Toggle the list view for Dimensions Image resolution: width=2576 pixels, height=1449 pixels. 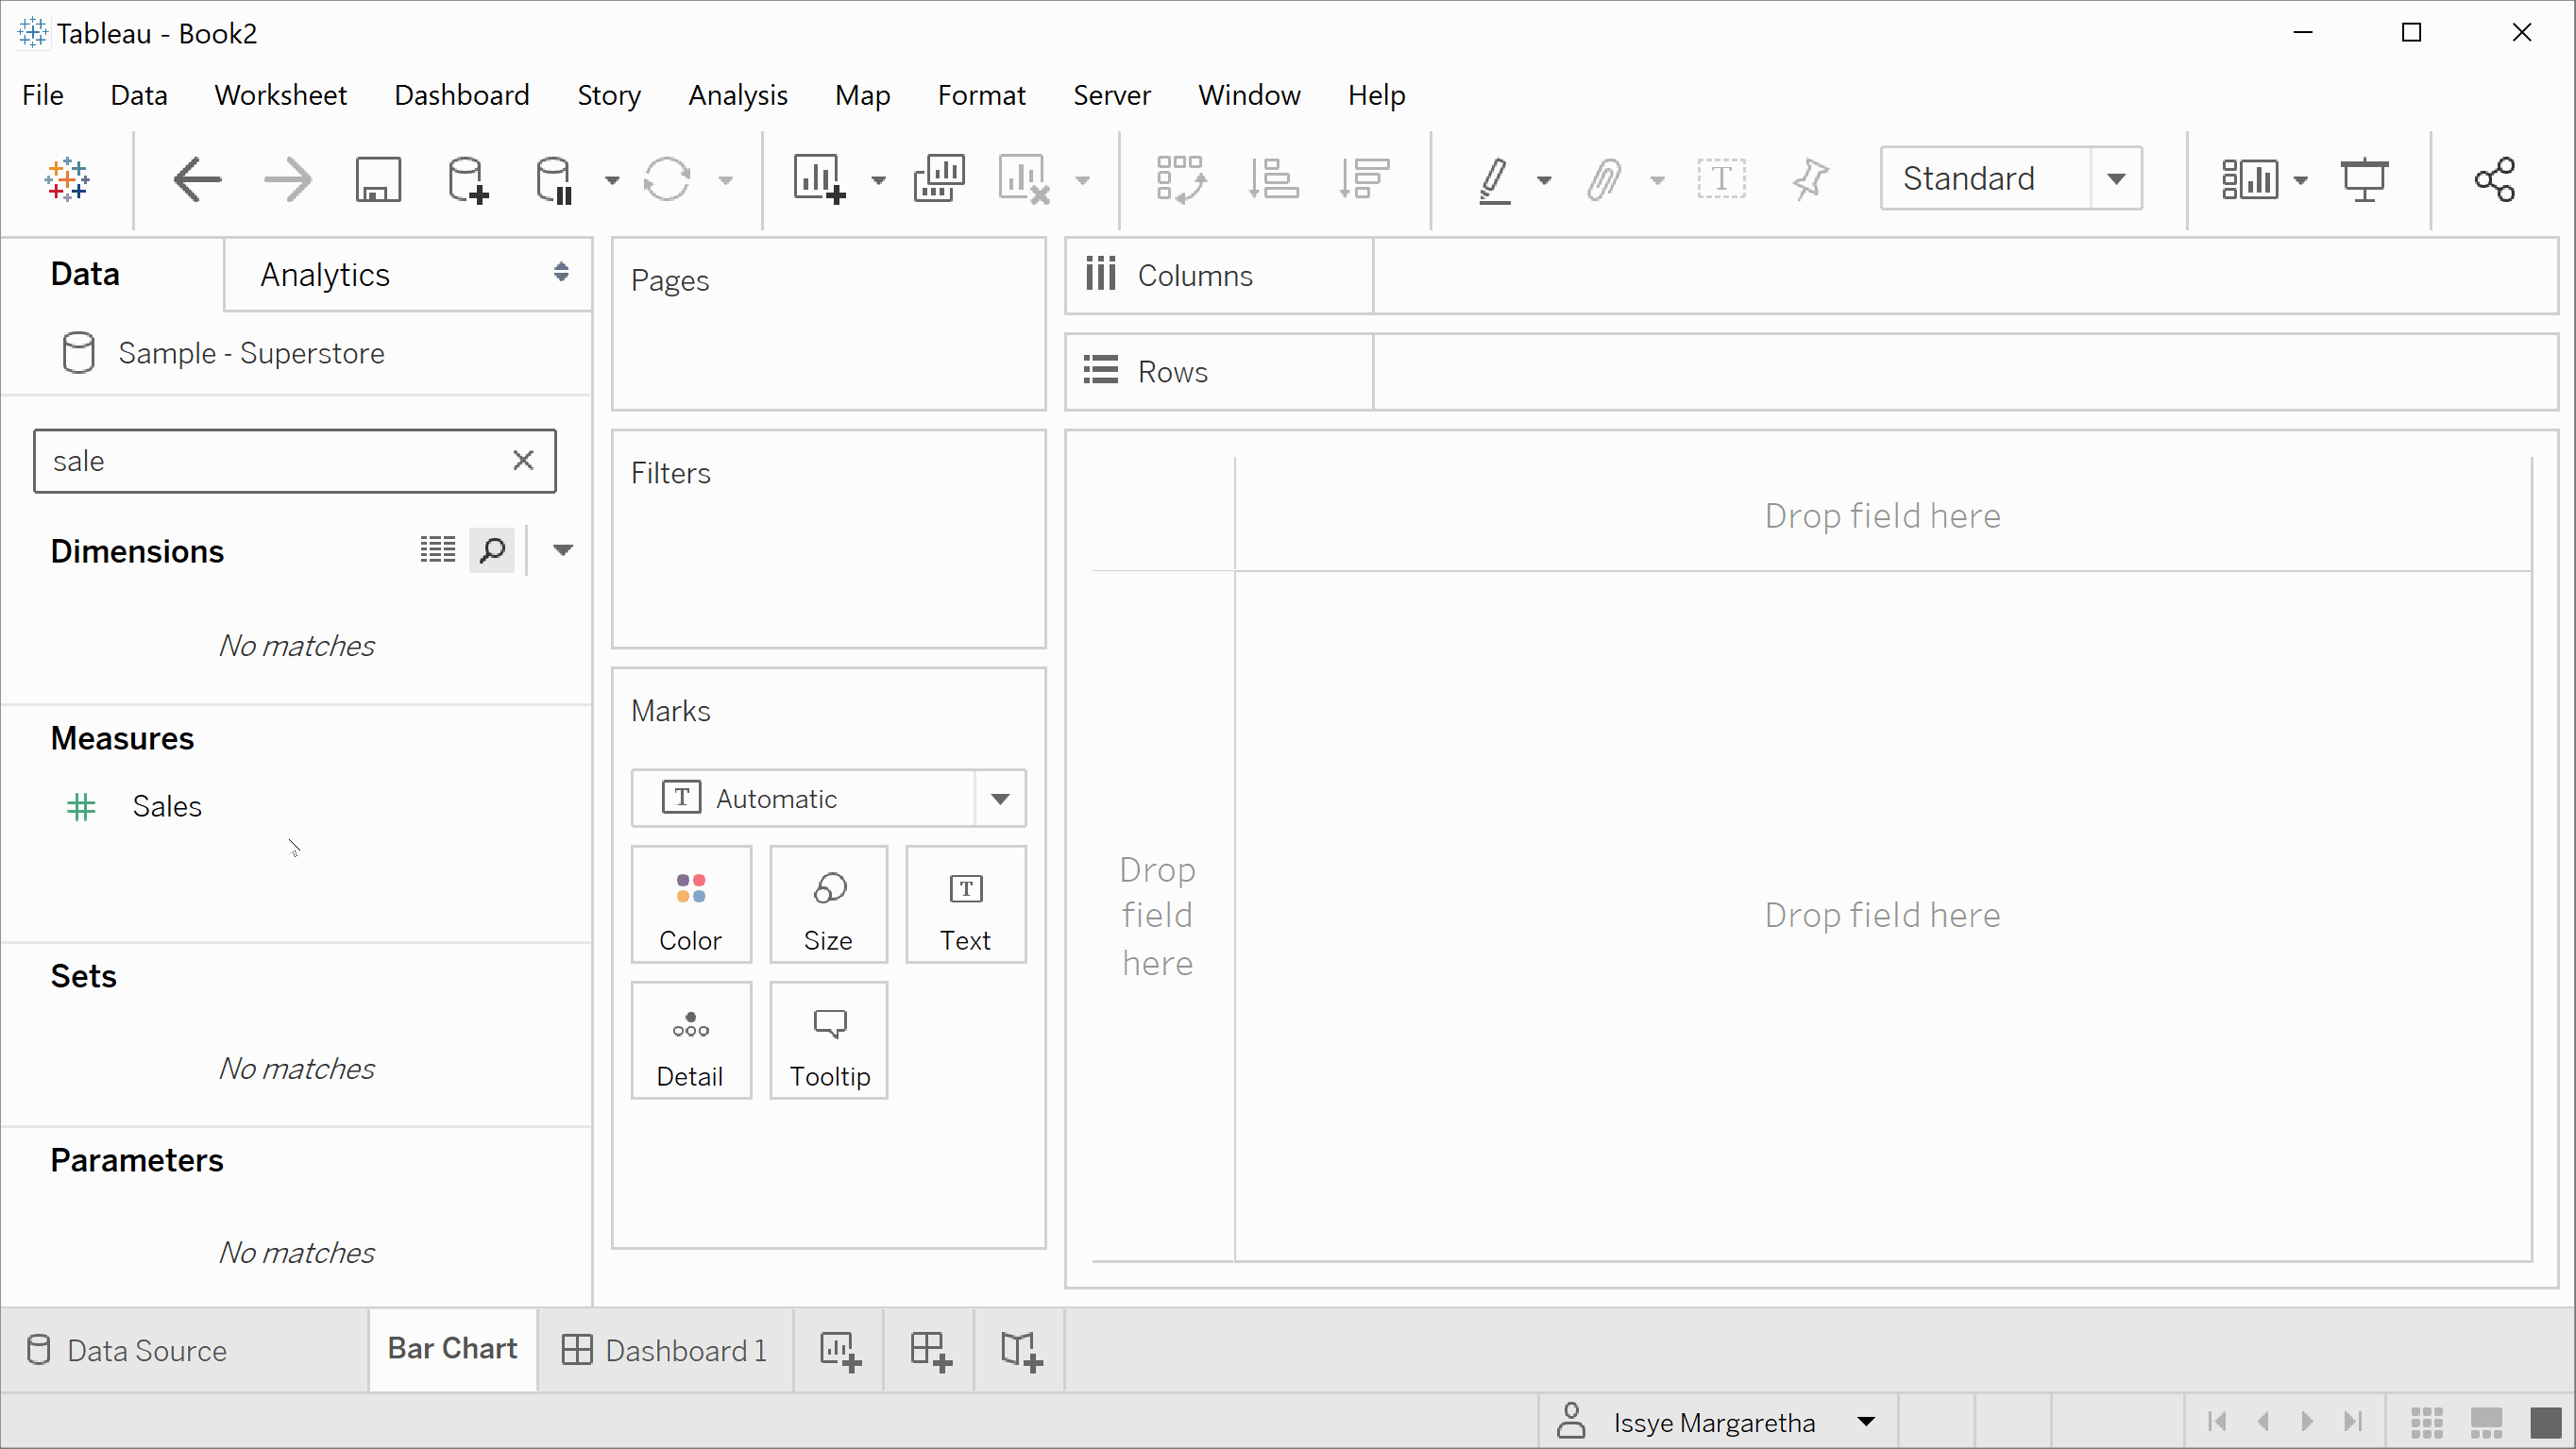(x=437, y=548)
